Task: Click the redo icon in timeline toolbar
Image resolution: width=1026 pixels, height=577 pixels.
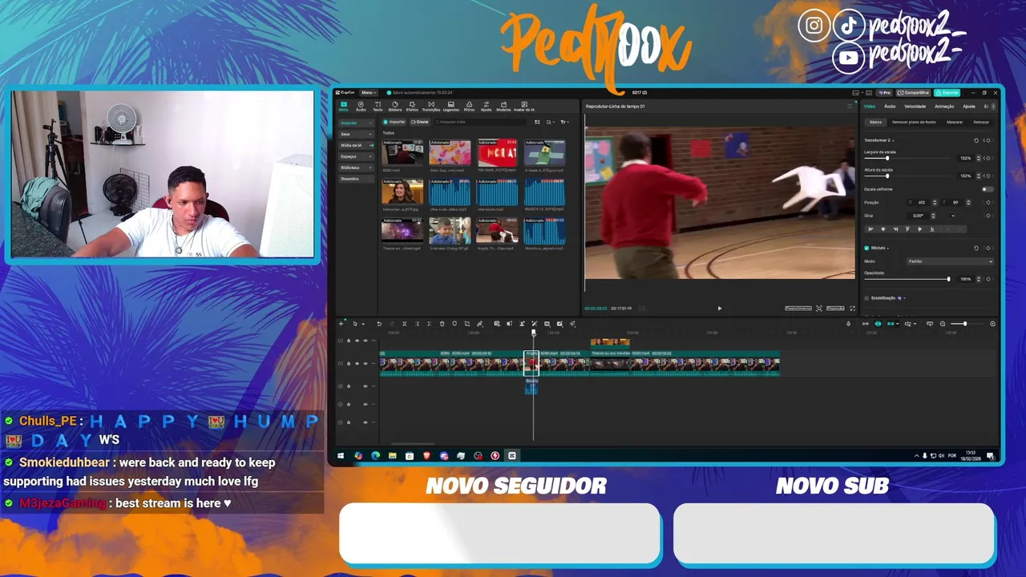Action: point(392,324)
